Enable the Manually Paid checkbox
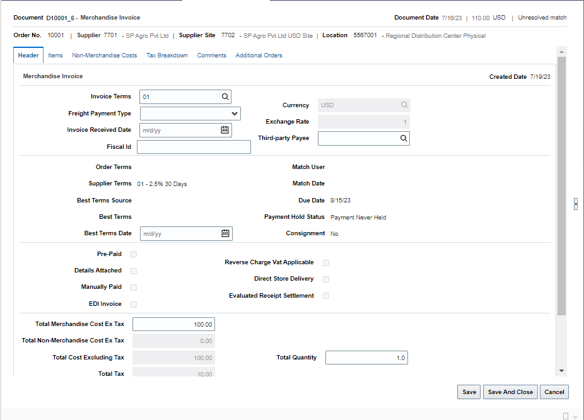 click(133, 287)
